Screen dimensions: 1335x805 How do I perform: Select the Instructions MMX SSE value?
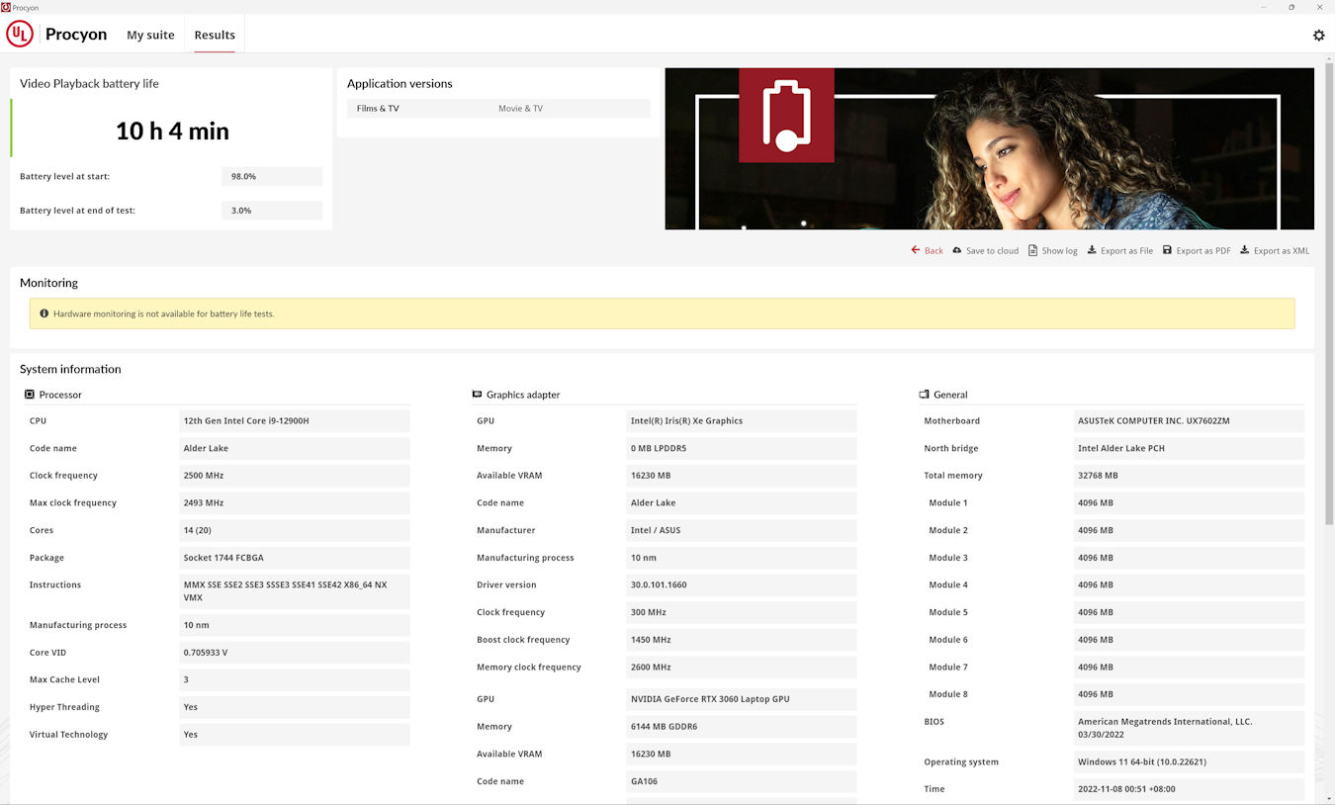pos(295,591)
